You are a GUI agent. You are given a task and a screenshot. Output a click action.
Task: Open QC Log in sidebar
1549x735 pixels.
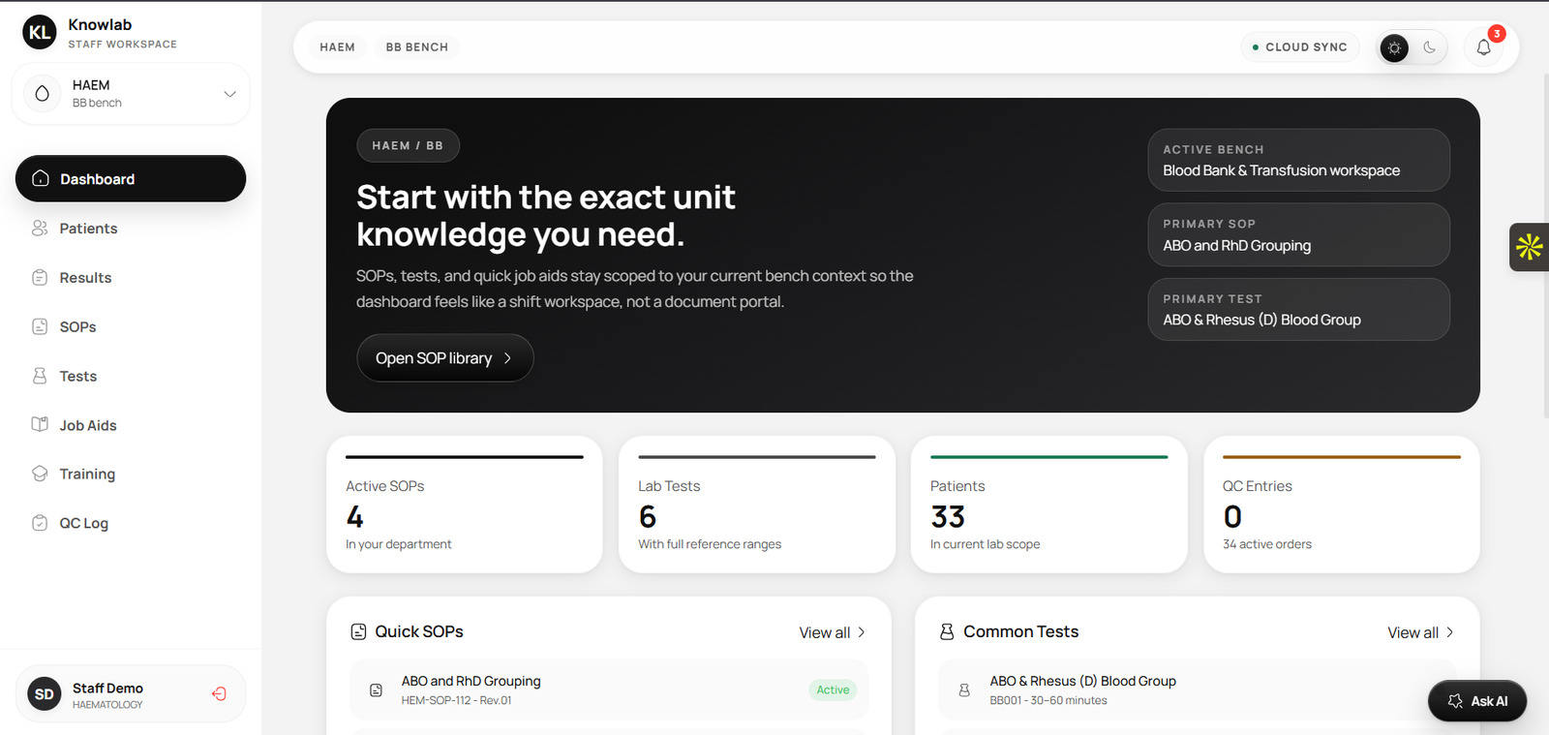[131, 523]
